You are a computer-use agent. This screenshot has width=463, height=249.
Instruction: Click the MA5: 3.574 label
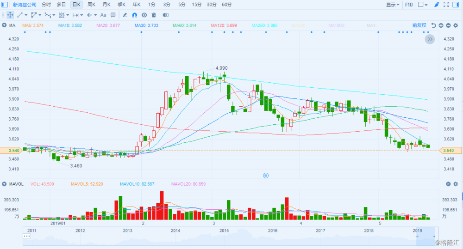[33, 25]
